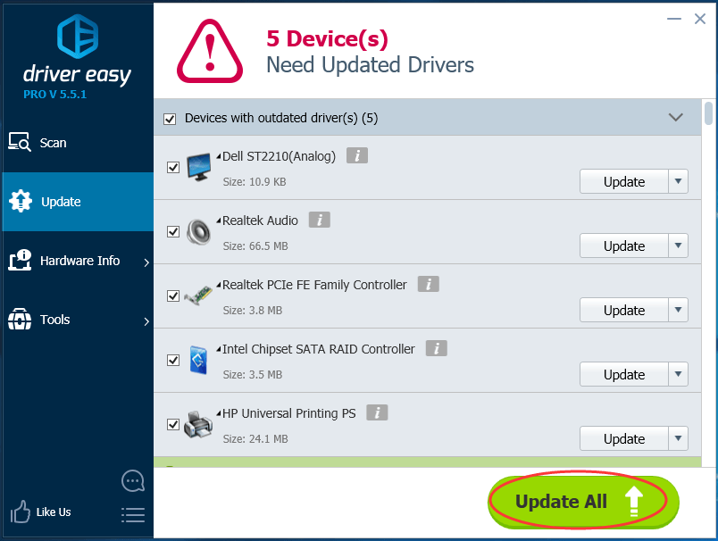Collapse Dell ST2210(Analog) row triangle
Viewport: 718px width, 541px height.
point(219,156)
